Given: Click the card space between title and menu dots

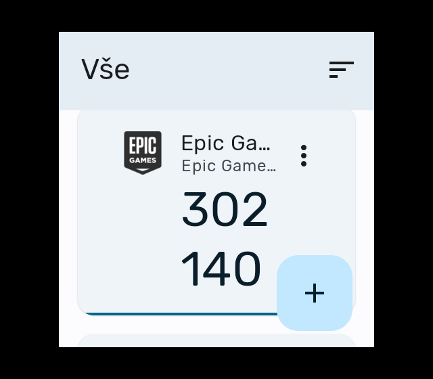Looking at the screenshot, I should point(286,154).
